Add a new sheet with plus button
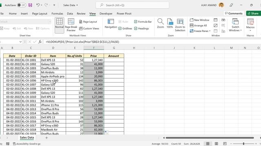 click(x=46, y=138)
